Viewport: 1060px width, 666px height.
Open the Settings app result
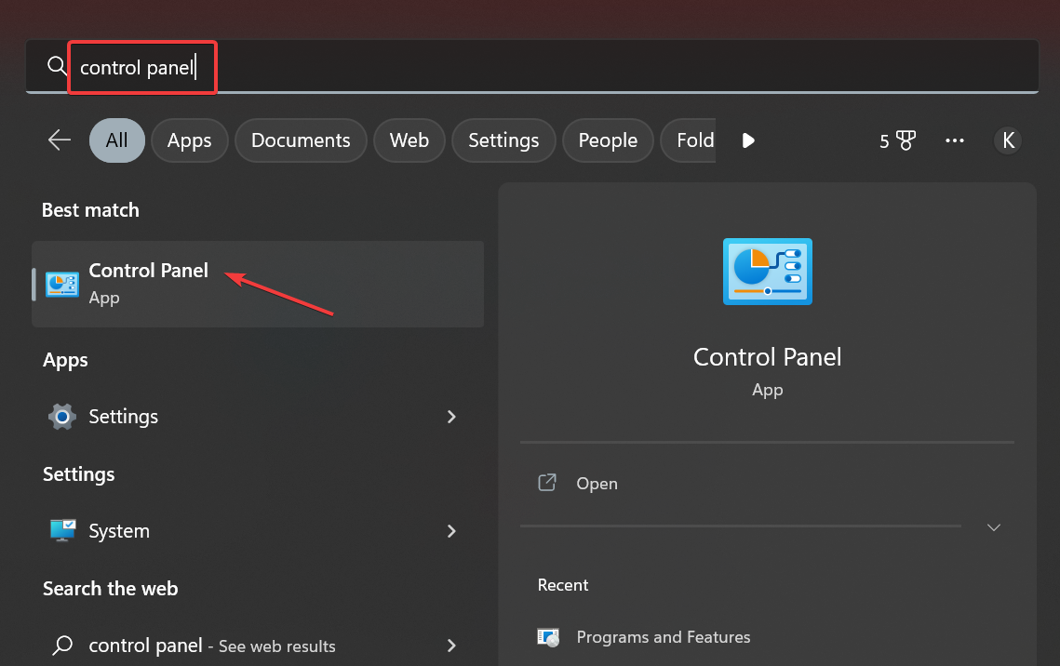tap(258, 417)
